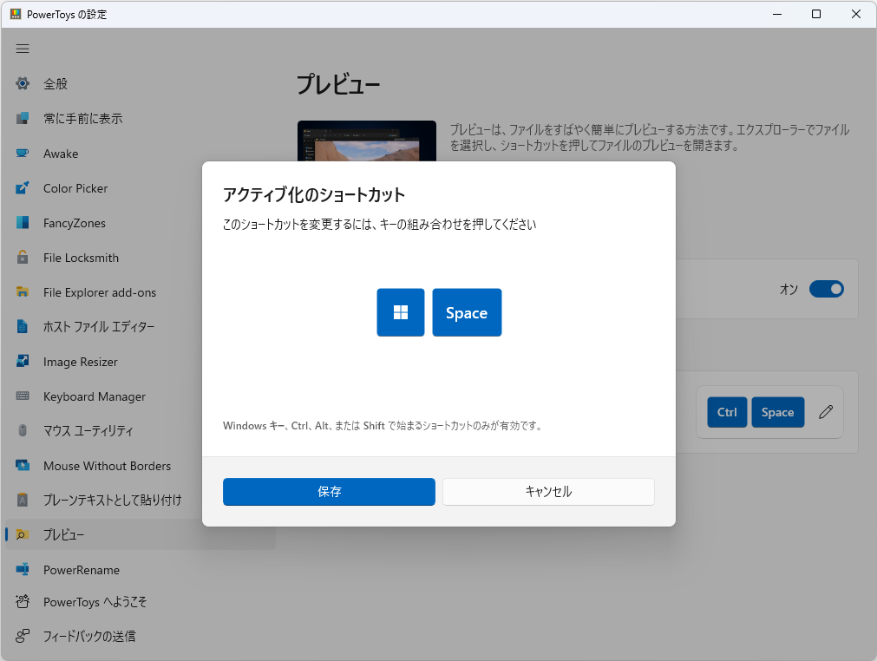The image size is (877, 661).
Task: Click the ホスト ファイル エディター icon
Action: [22, 327]
